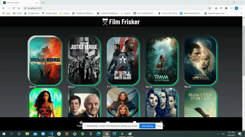Stop sharing the screen
The image size is (245, 137).
click(147, 126)
